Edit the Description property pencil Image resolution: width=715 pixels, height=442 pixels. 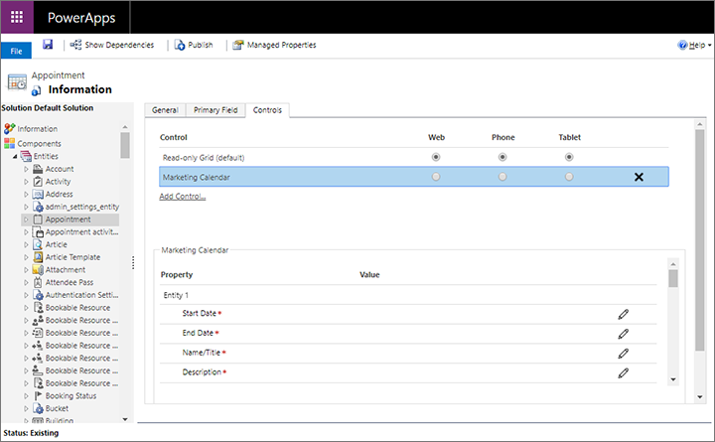click(623, 372)
